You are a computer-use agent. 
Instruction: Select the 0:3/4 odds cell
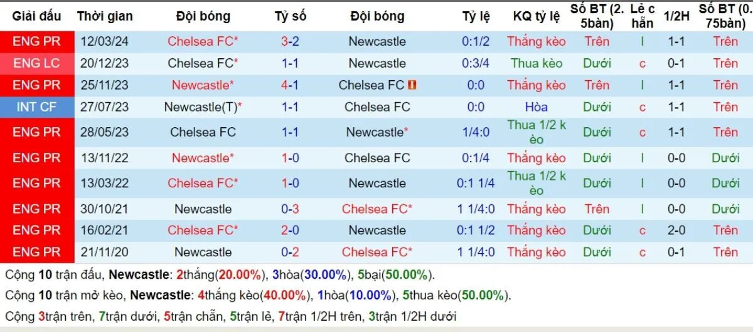point(476,63)
